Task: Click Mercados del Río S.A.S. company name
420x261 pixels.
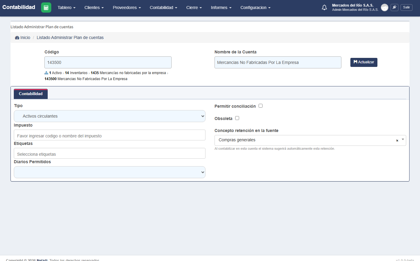Action: (x=353, y=5)
